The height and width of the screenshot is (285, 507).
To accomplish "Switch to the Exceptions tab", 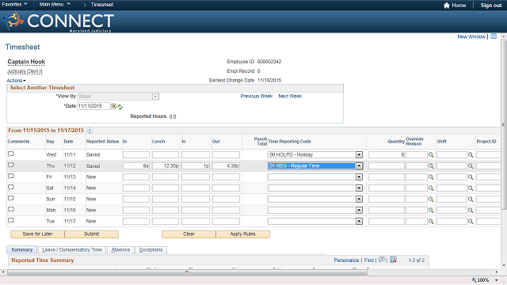I will click(x=151, y=250).
